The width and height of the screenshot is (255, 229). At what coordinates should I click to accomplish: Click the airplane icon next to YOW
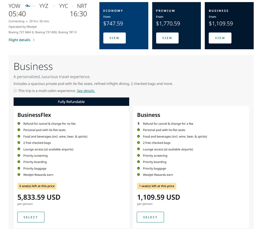coord(28,6)
